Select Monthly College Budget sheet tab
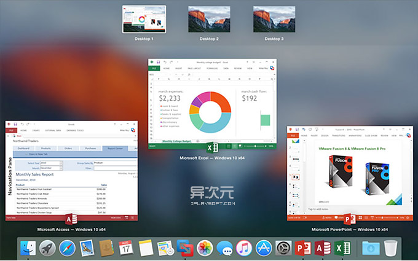Image resolution: width=418 pixels, height=261 pixels. point(176,141)
